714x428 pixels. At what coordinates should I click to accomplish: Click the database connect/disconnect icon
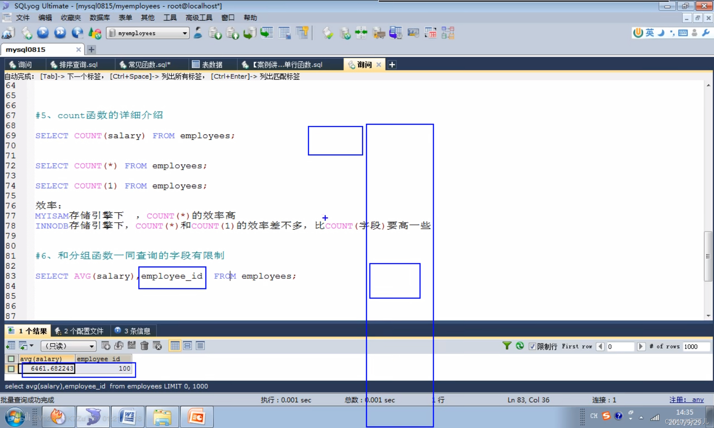[x=7, y=33]
